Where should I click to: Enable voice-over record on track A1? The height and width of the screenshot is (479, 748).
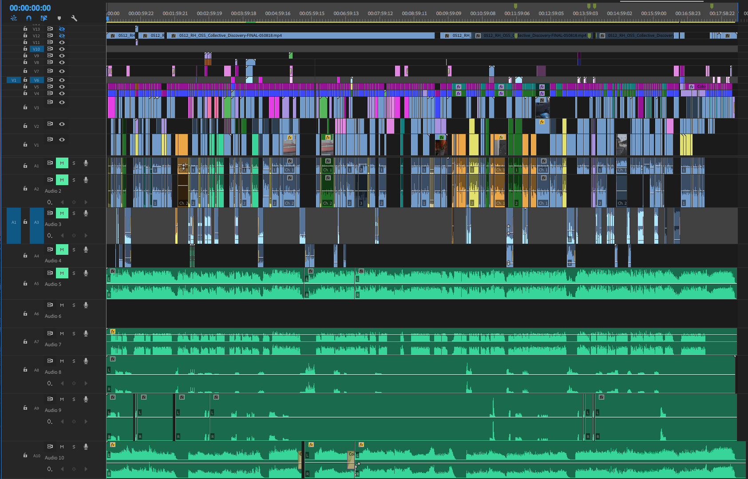pos(86,163)
